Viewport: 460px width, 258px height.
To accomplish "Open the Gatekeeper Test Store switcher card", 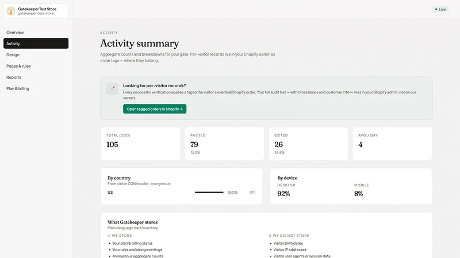I will coord(36,11).
